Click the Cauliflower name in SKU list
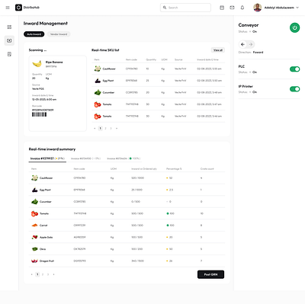 (x=109, y=69)
